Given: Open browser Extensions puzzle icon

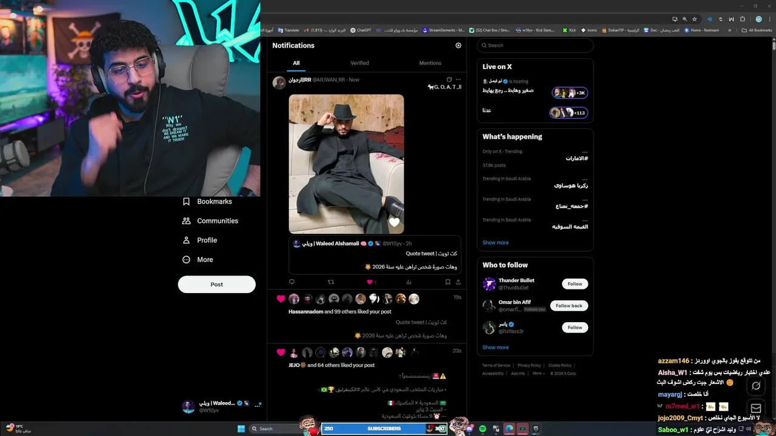Looking at the screenshot, I should point(743,19).
